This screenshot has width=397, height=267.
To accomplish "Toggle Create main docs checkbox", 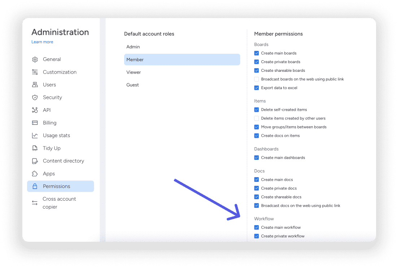I will click(x=257, y=180).
